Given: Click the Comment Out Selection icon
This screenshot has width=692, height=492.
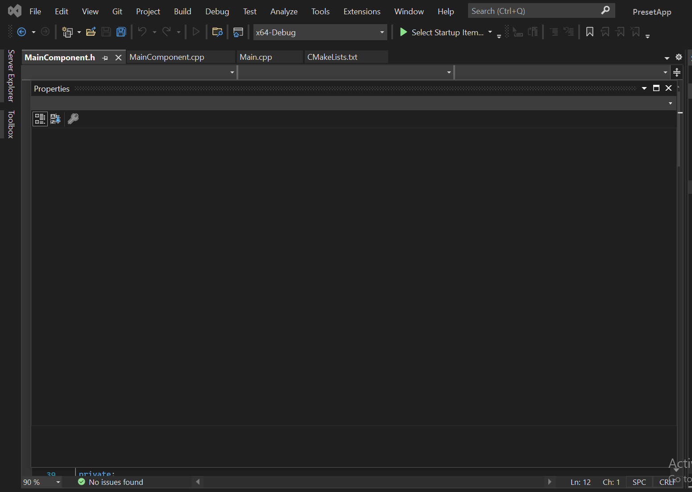Looking at the screenshot, I should coord(554,32).
